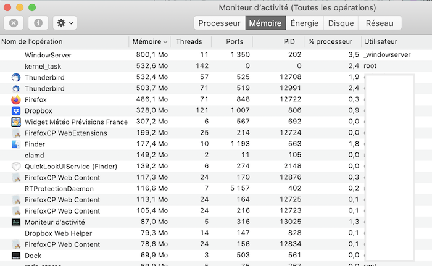
Task: Select the QuickLookUIService (Finder) icon
Action: tap(16, 167)
